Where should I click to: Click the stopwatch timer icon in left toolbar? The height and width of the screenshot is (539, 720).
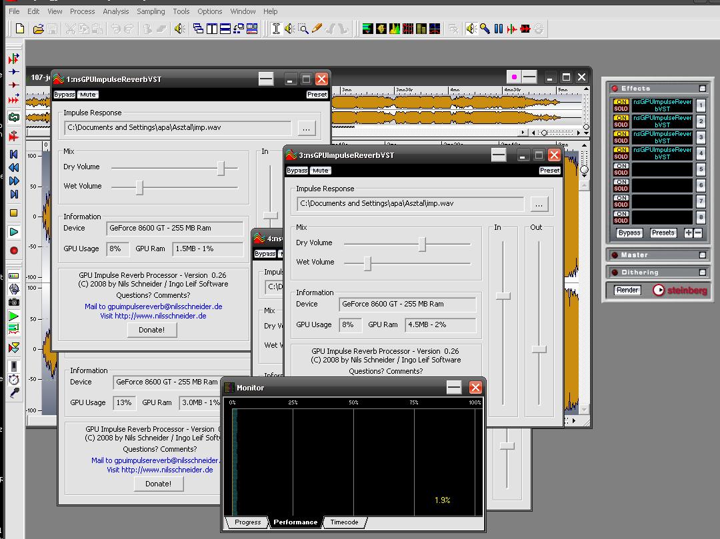tap(14, 379)
